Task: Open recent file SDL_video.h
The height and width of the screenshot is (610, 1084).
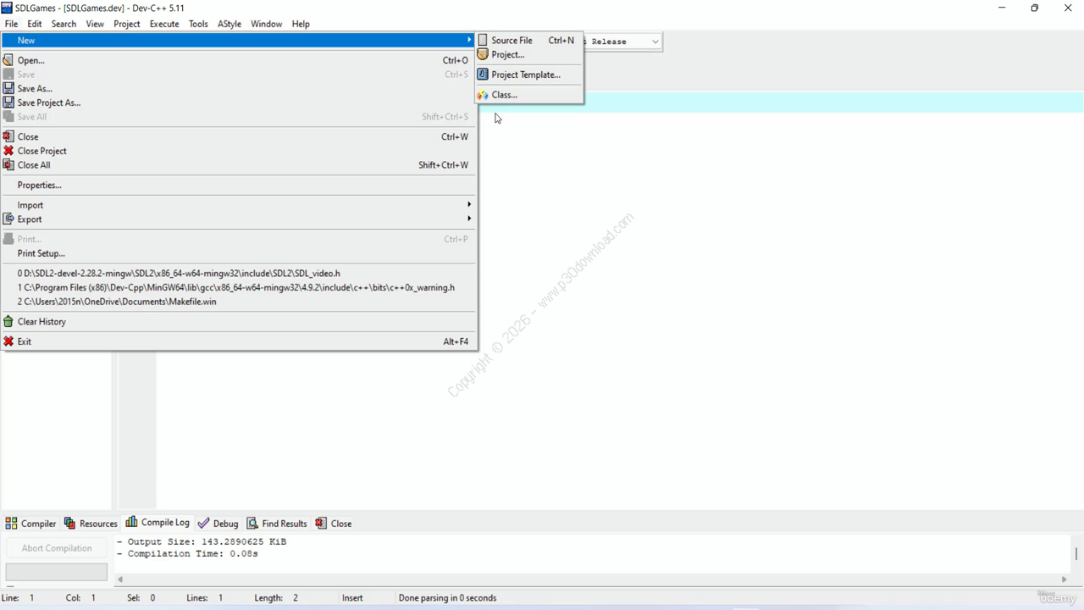Action: coord(238,273)
